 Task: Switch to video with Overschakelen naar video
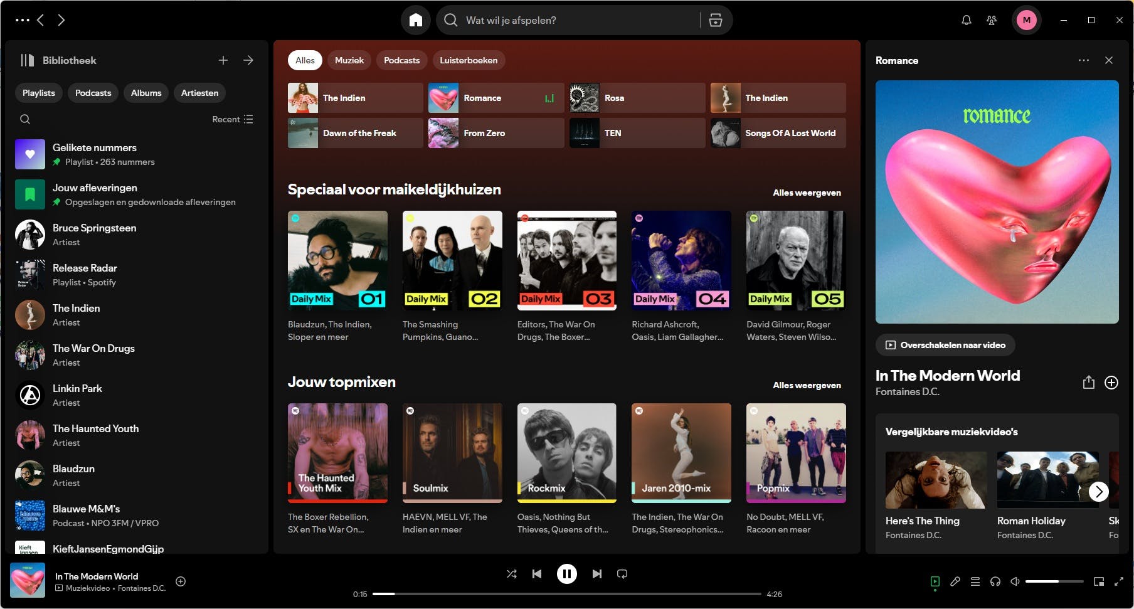(x=945, y=345)
